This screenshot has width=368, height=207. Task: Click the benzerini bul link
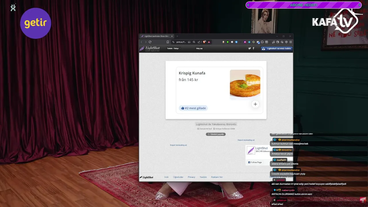(204, 129)
